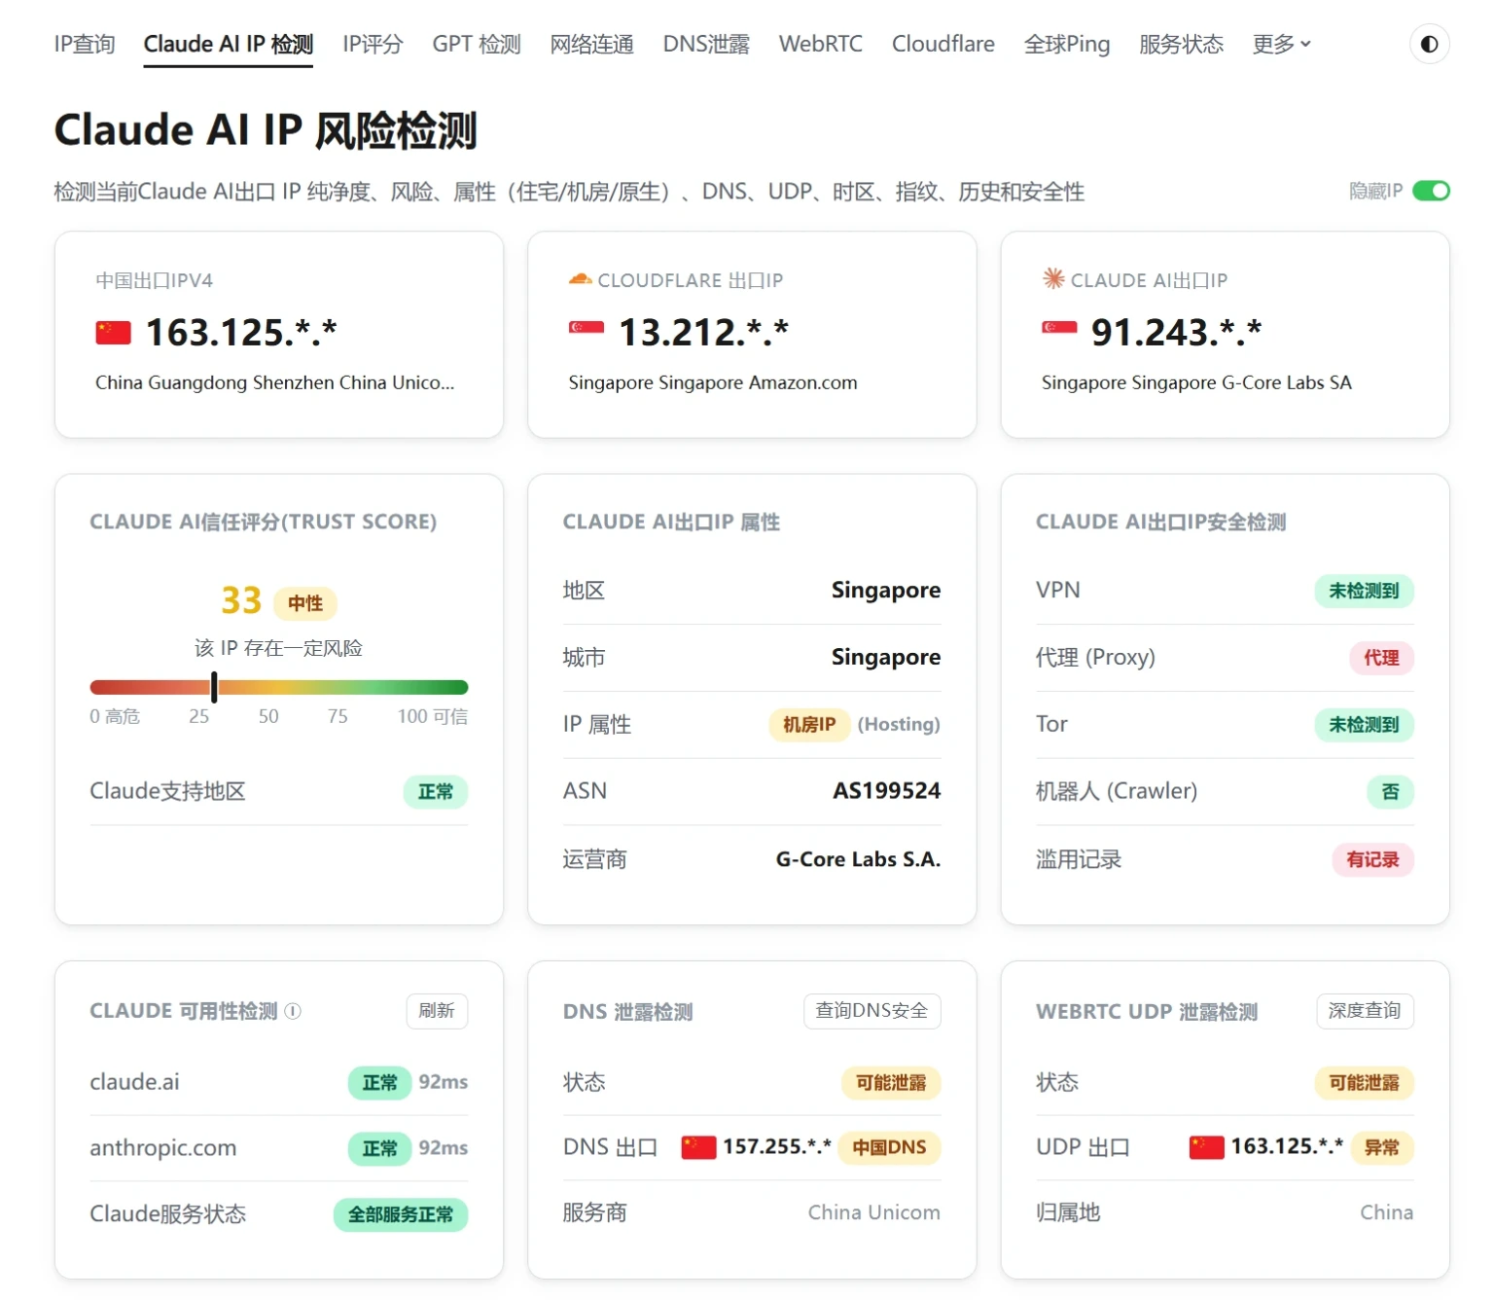Turn off the 隐藏IP switch

pyautogui.click(x=1431, y=191)
